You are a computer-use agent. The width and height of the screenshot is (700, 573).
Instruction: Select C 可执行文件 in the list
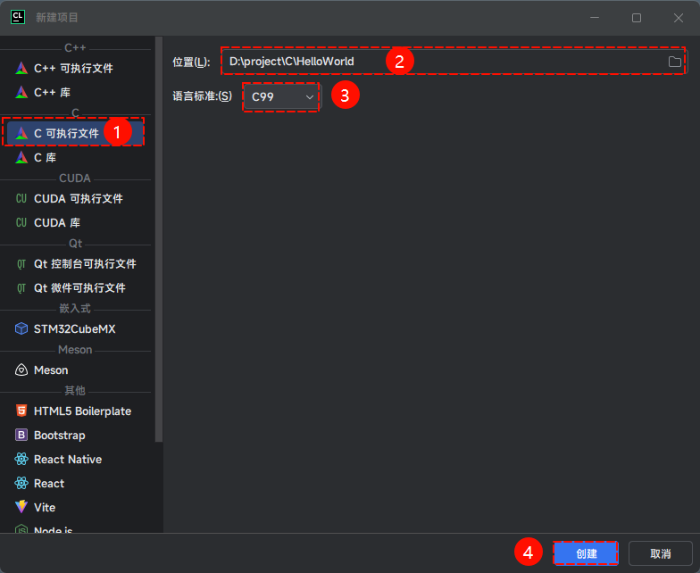pos(66,133)
